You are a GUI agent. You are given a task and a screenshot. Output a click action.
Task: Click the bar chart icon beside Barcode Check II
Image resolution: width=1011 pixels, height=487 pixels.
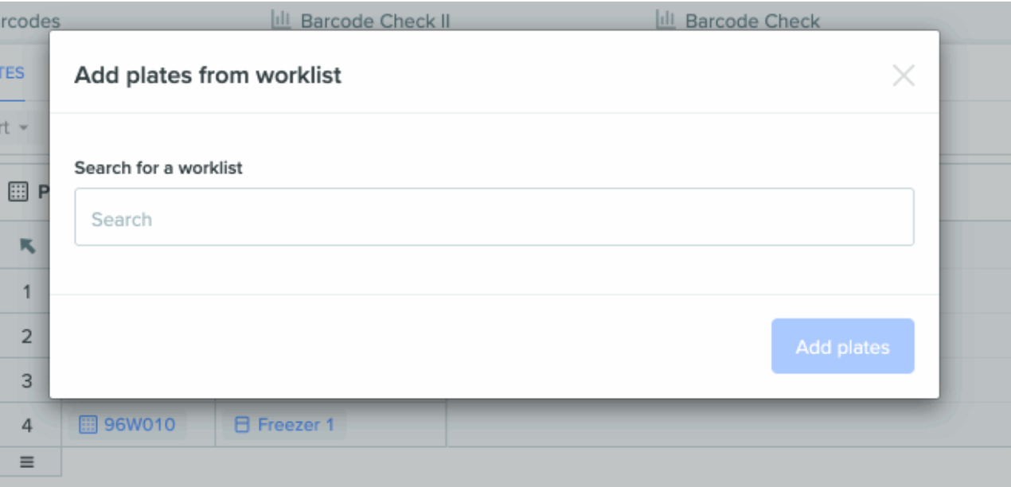click(x=280, y=20)
